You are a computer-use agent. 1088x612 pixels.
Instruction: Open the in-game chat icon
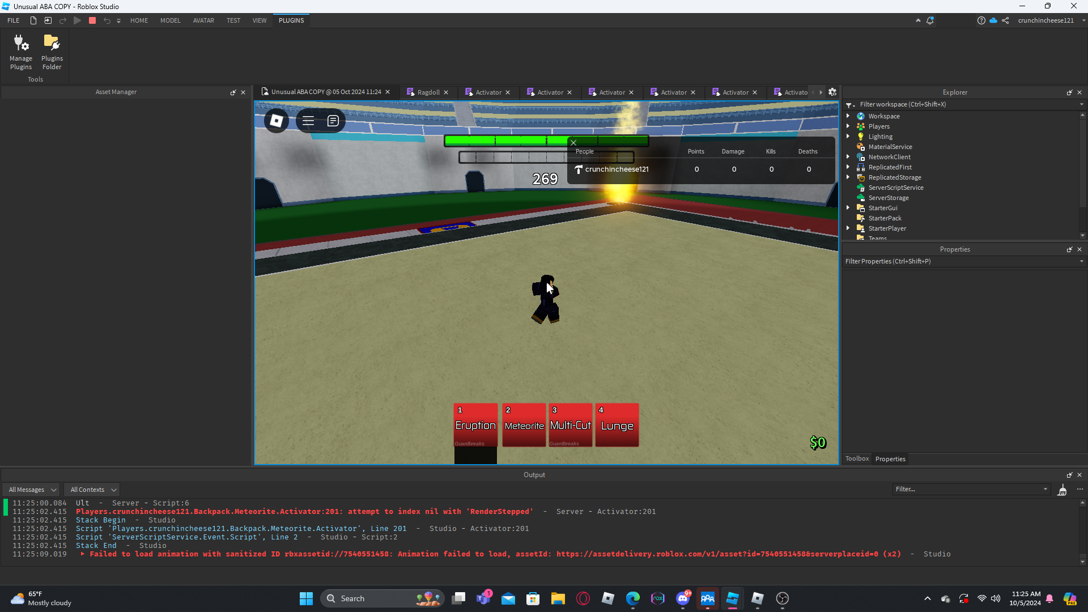pyautogui.click(x=333, y=121)
